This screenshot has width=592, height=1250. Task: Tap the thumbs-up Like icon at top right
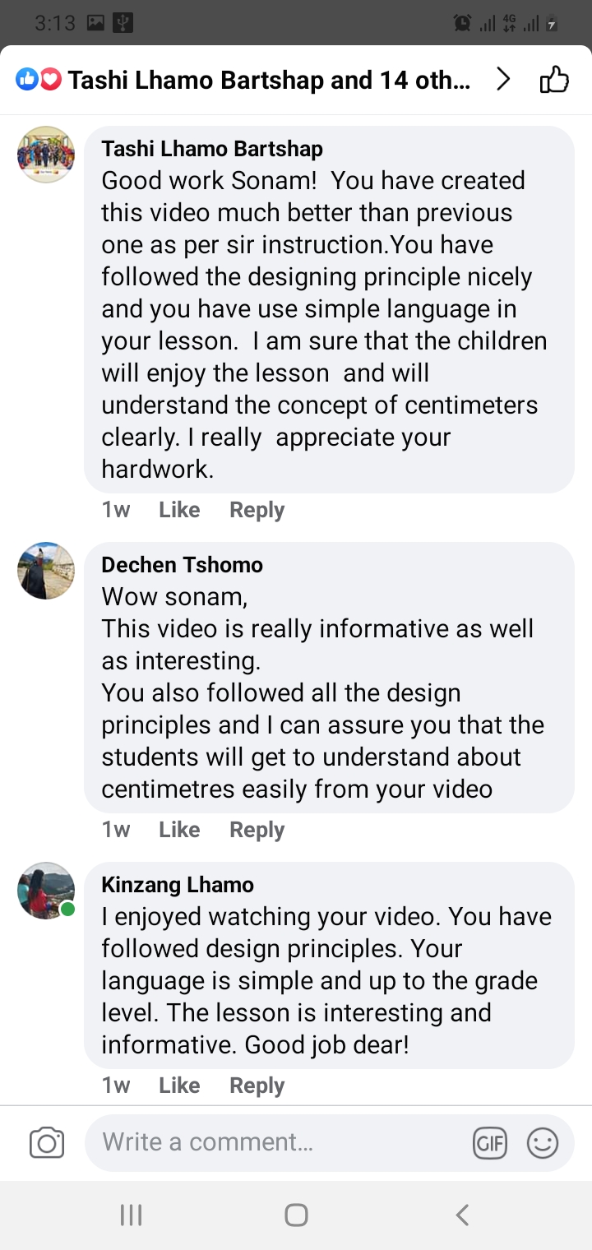pyautogui.click(x=555, y=79)
